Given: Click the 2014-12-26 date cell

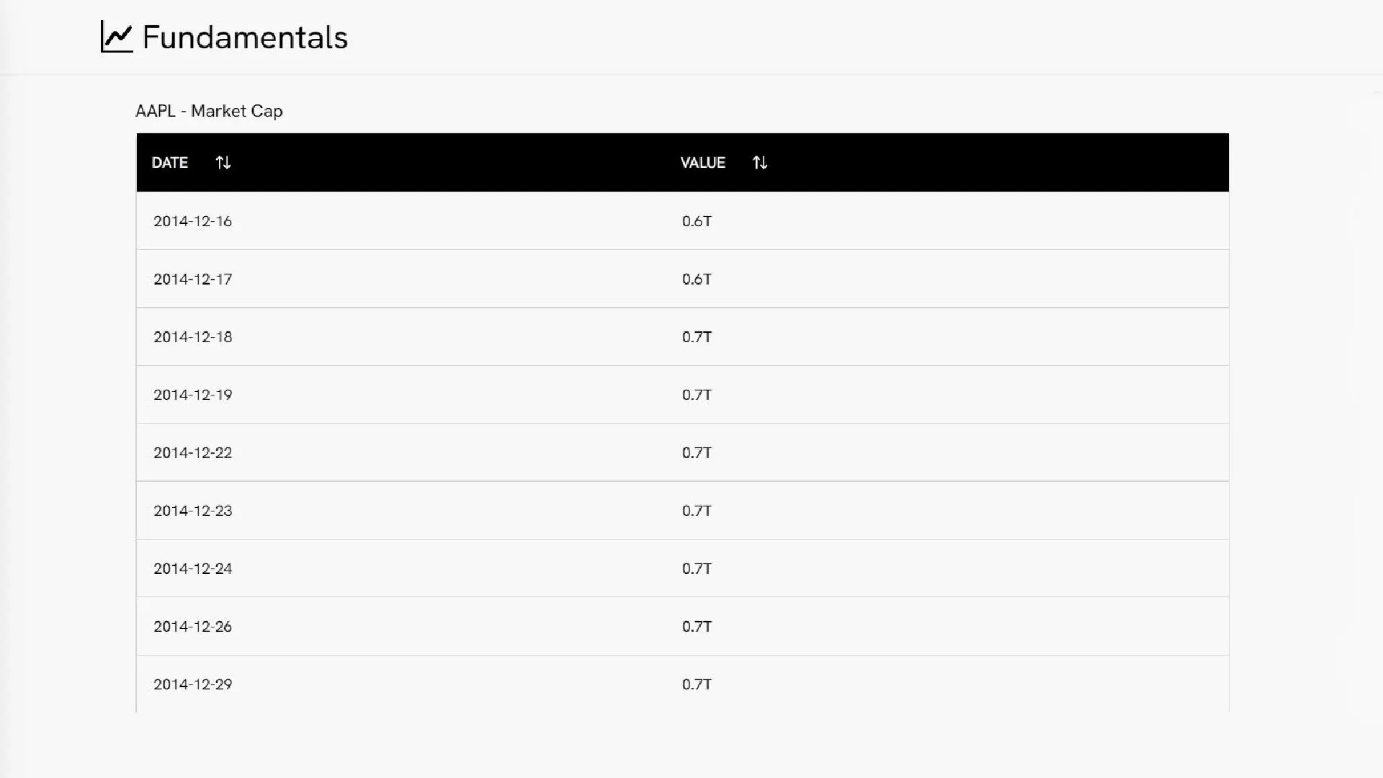Looking at the screenshot, I should click(x=192, y=627).
